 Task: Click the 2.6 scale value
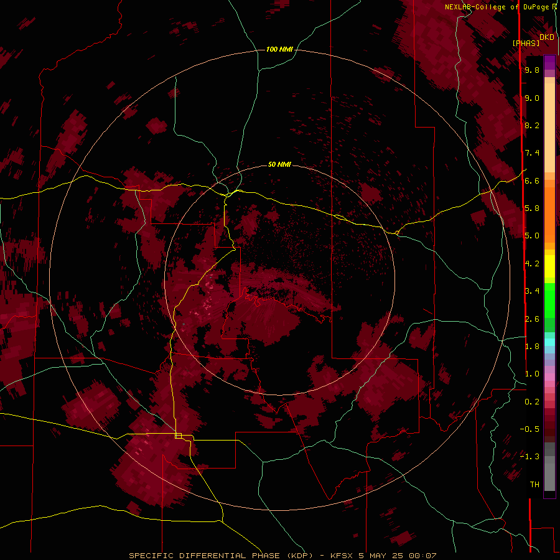coord(532,319)
